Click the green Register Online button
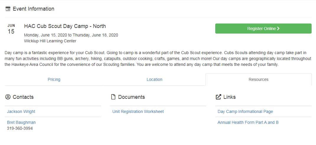This screenshot has height=145, width=316. click(263, 29)
